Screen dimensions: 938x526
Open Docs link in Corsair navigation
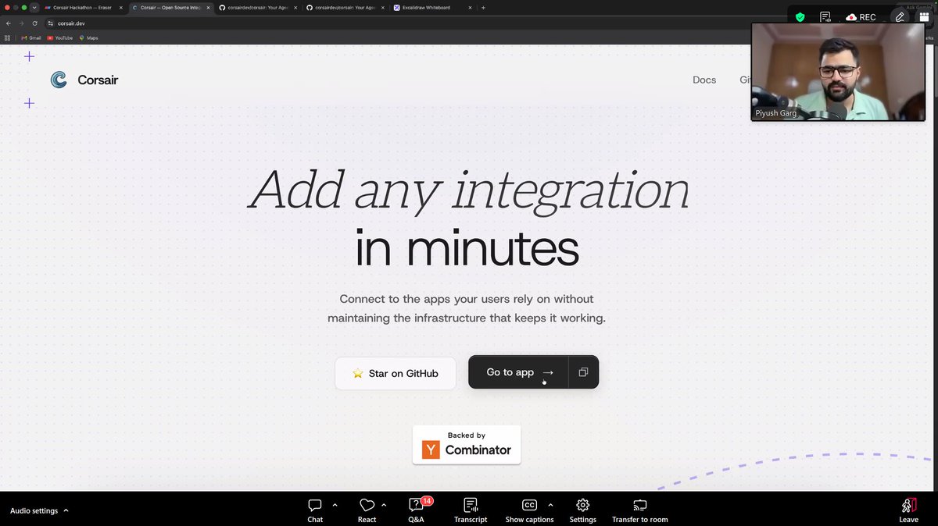(x=704, y=80)
